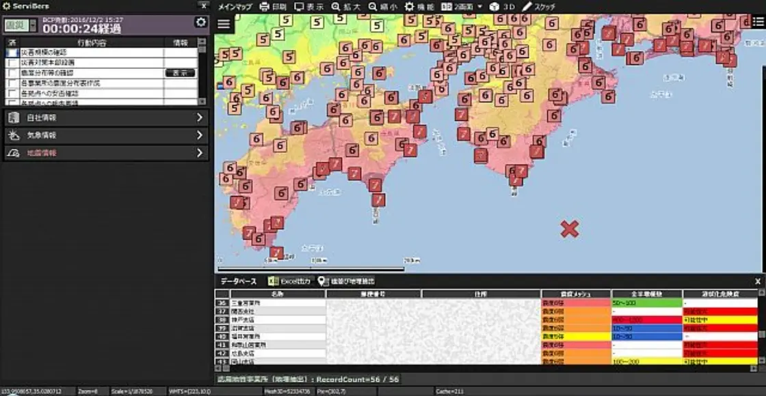Open settings gear beside elapsed timer
This screenshot has height=396, width=766.
(200, 23)
